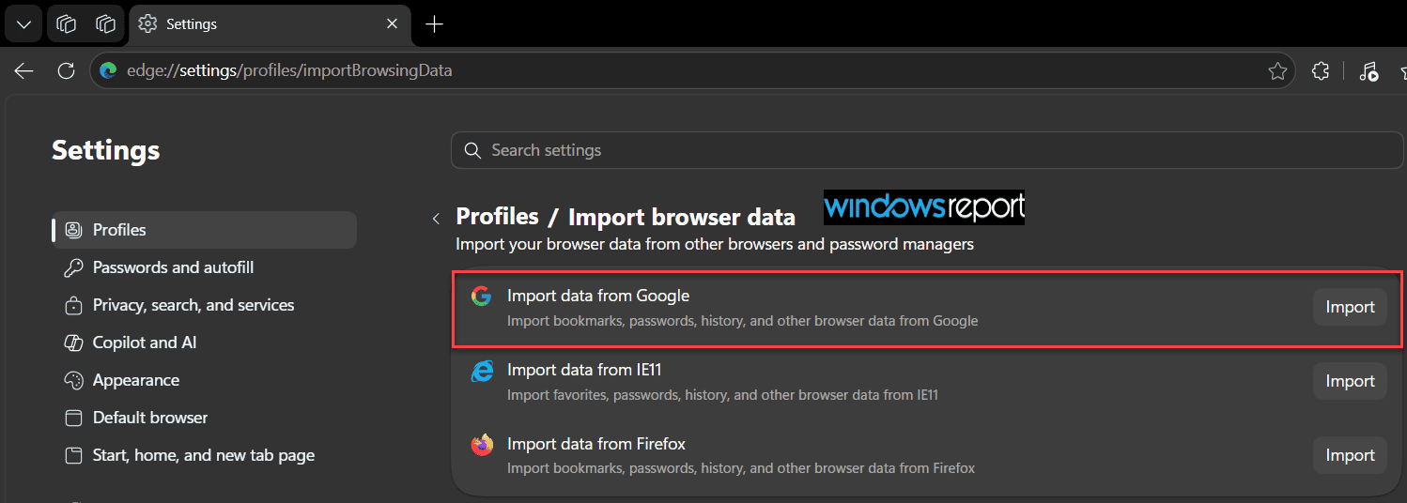1407x503 pixels.
Task: Click the Firefox logo icon
Action: [482, 445]
